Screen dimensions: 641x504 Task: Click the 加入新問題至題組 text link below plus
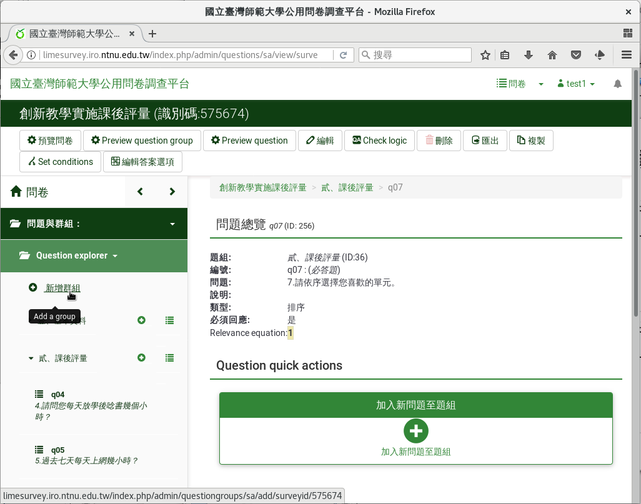click(x=415, y=452)
